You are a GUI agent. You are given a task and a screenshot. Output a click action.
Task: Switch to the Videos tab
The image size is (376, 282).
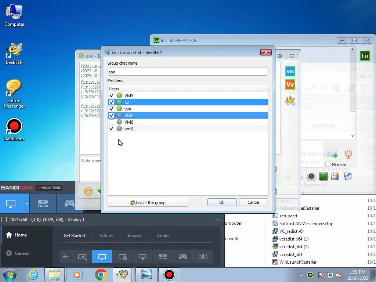click(x=106, y=236)
